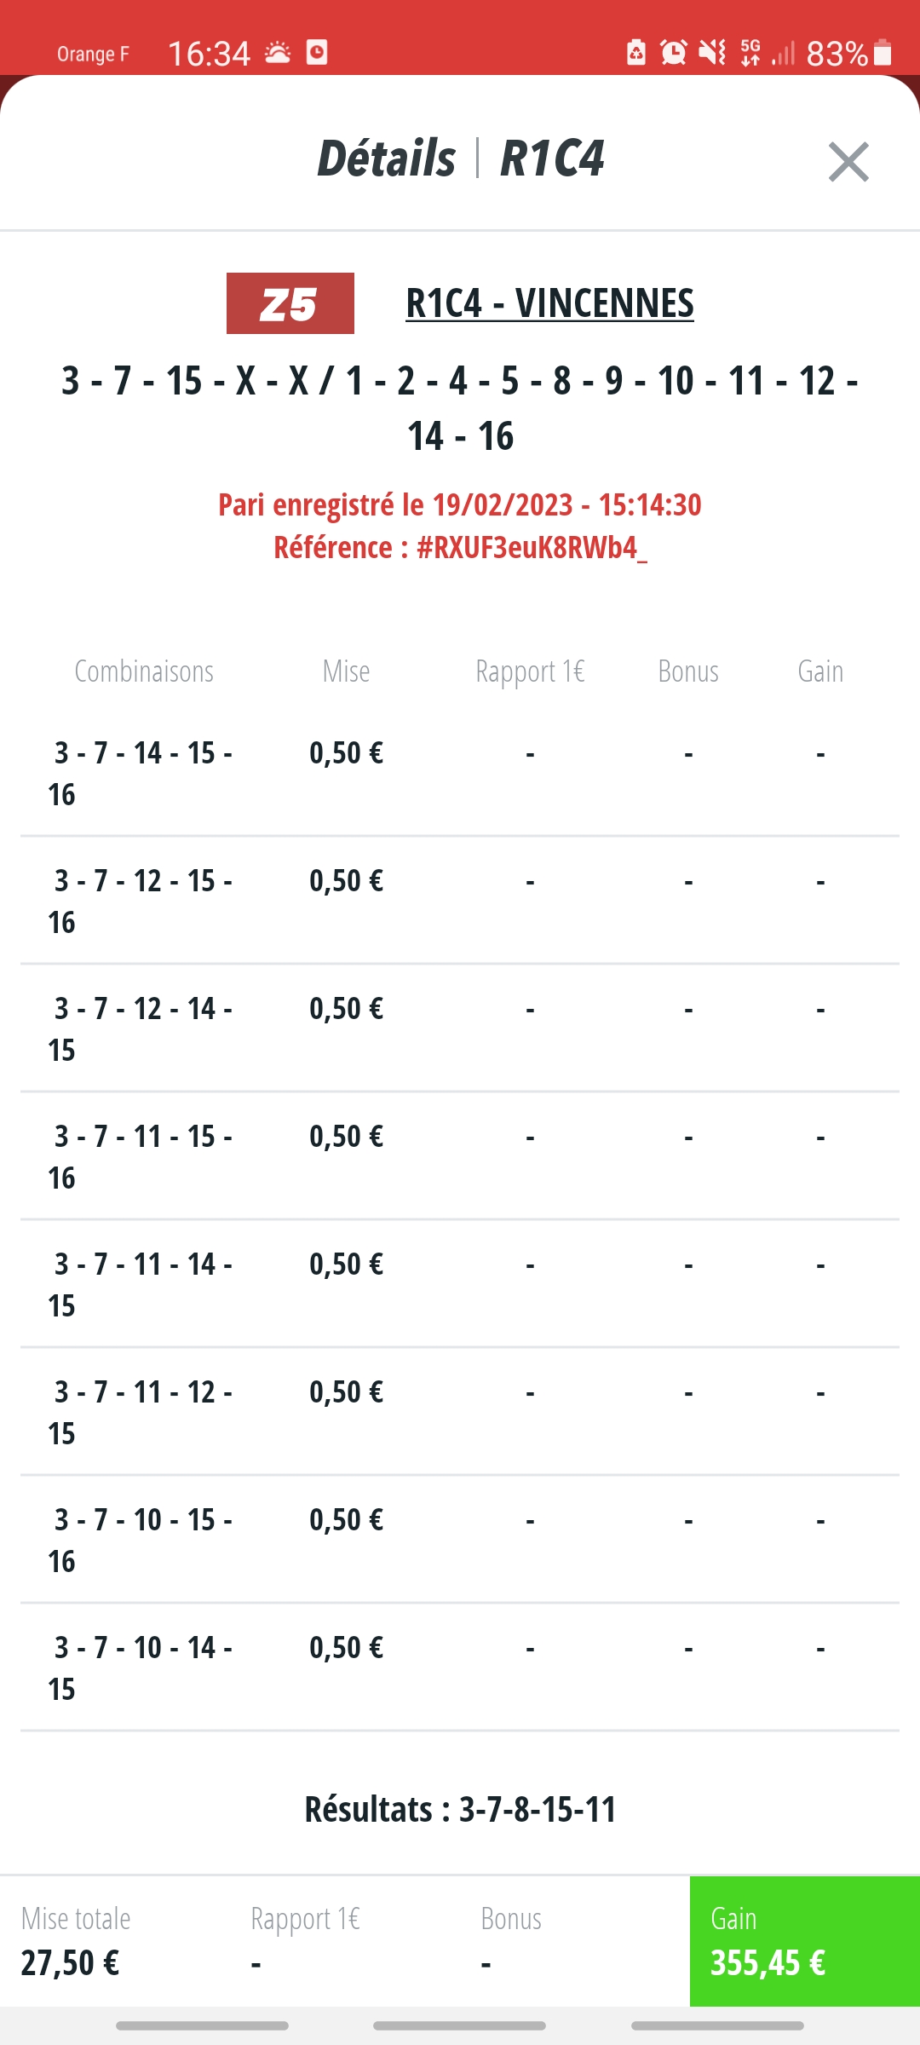Image resolution: width=920 pixels, height=2045 pixels.
Task: Tap the green Gain 355,45 € box
Action: point(805,1941)
